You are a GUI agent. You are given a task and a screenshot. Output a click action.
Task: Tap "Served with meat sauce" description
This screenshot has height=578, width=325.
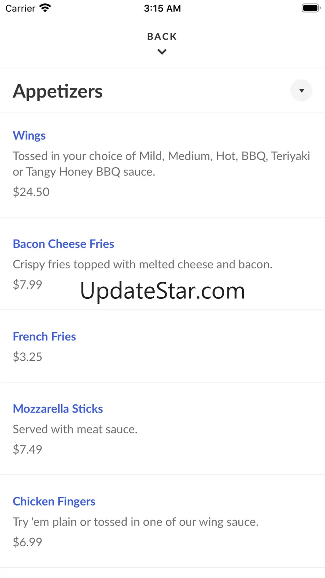[75, 429]
